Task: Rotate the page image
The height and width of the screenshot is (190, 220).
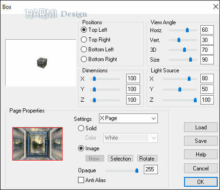Action: point(147,158)
